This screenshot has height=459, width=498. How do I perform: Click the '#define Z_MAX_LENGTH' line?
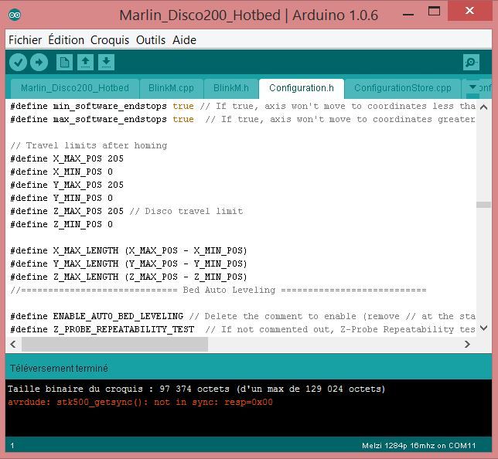(128, 277)
